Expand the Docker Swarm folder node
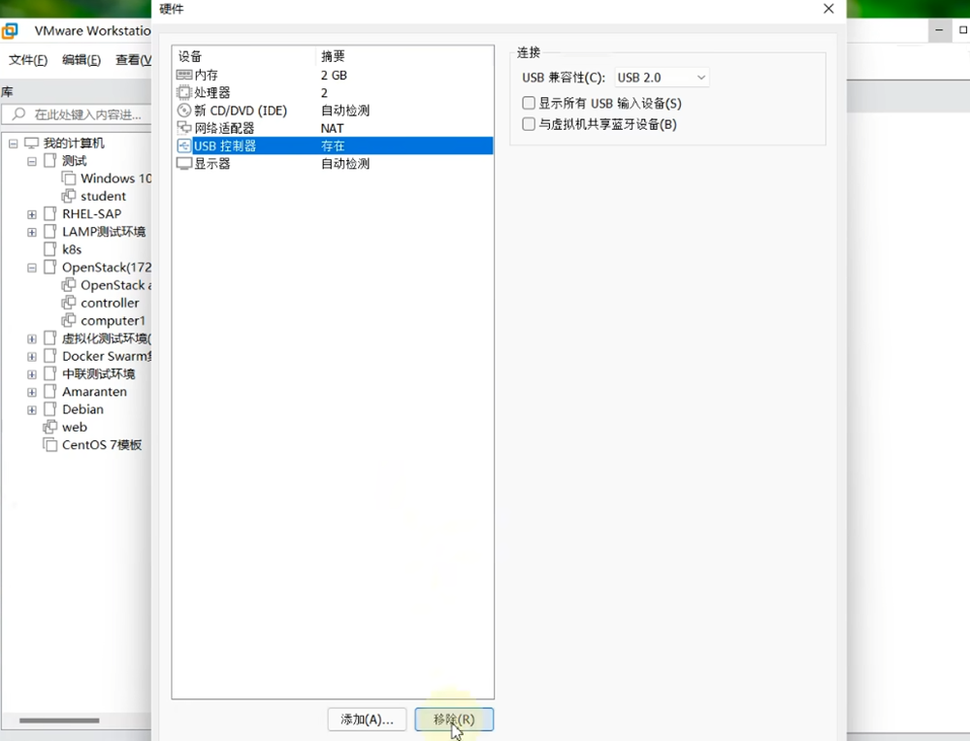 click(32, 357)
